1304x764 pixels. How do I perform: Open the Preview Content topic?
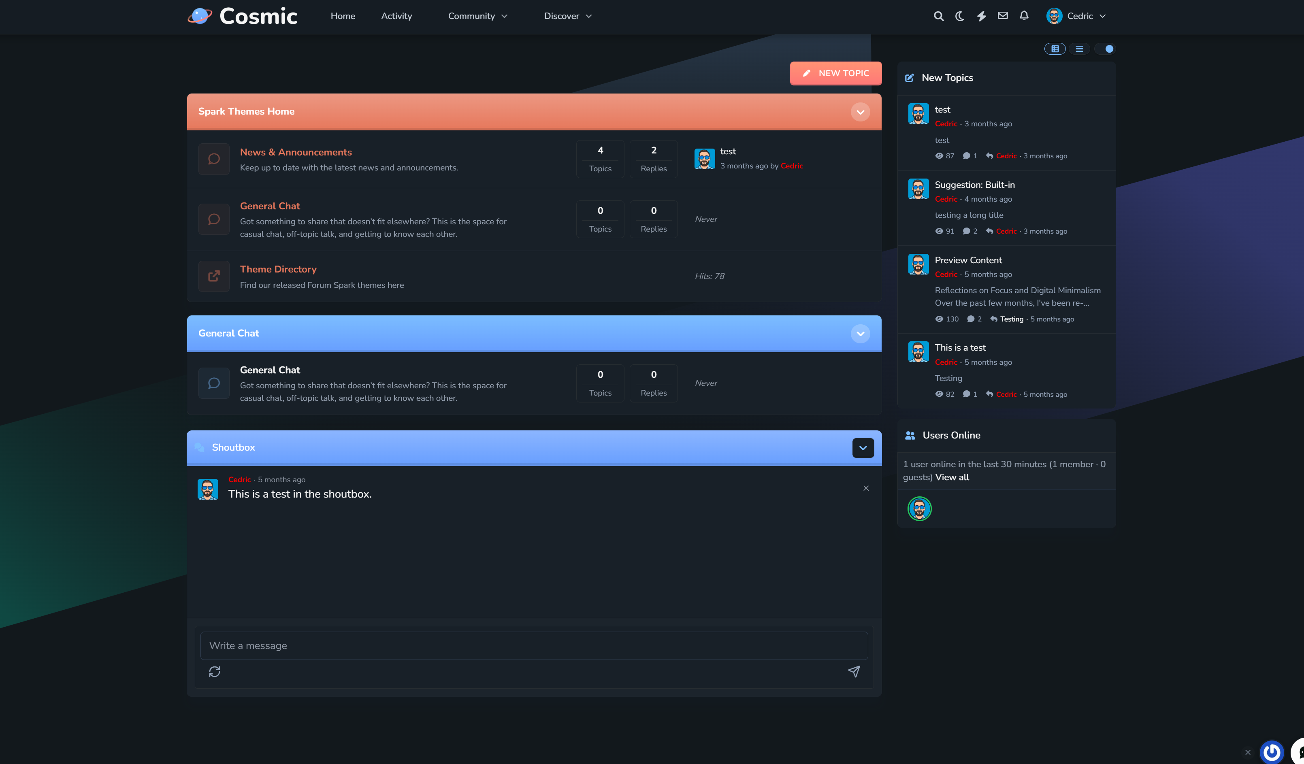pos(968,260)
